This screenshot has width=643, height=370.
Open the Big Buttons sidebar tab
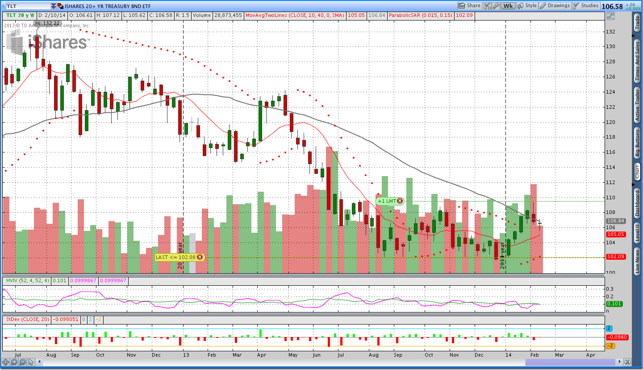coord(637,143)
